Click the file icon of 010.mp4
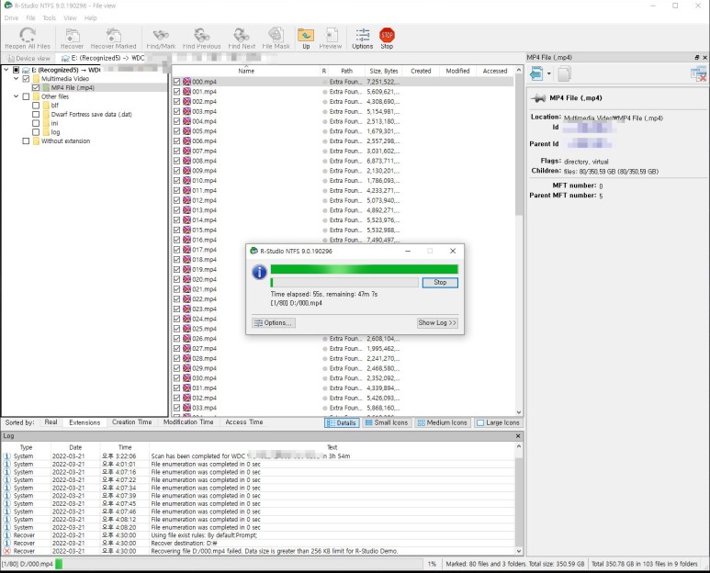 [x=186, y=181]
